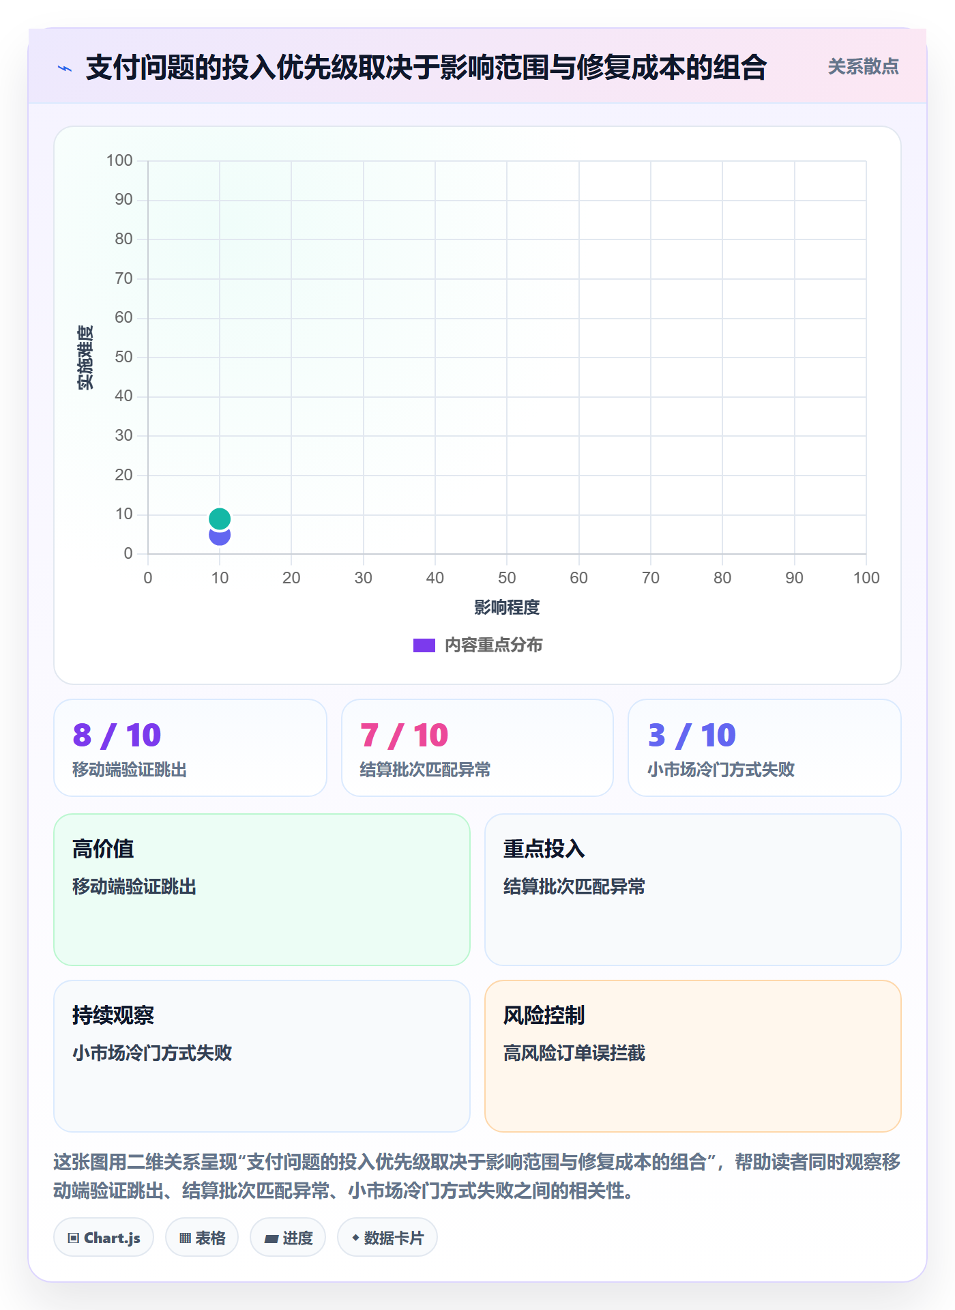Select the 重点投入 quadrant heading
This screenshot has height=1310, width=955.
click(x=544, y=849)
